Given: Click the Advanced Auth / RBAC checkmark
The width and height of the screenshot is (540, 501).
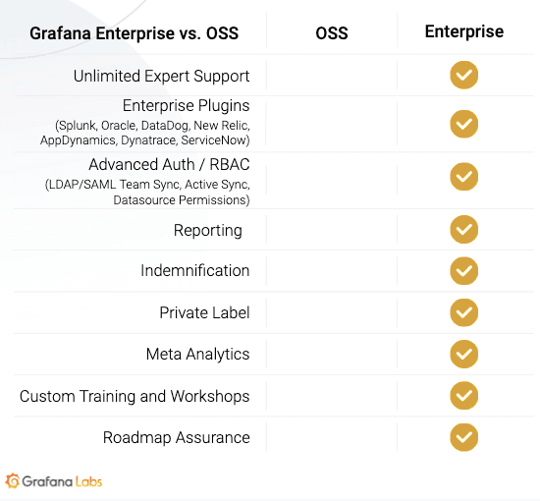Looking at the screenshot, I should click(x=463, y=177).
